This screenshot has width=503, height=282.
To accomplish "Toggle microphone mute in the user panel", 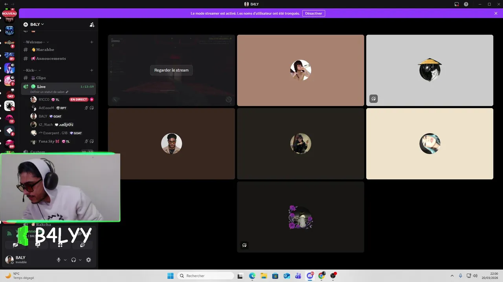I will click(59, 260).
